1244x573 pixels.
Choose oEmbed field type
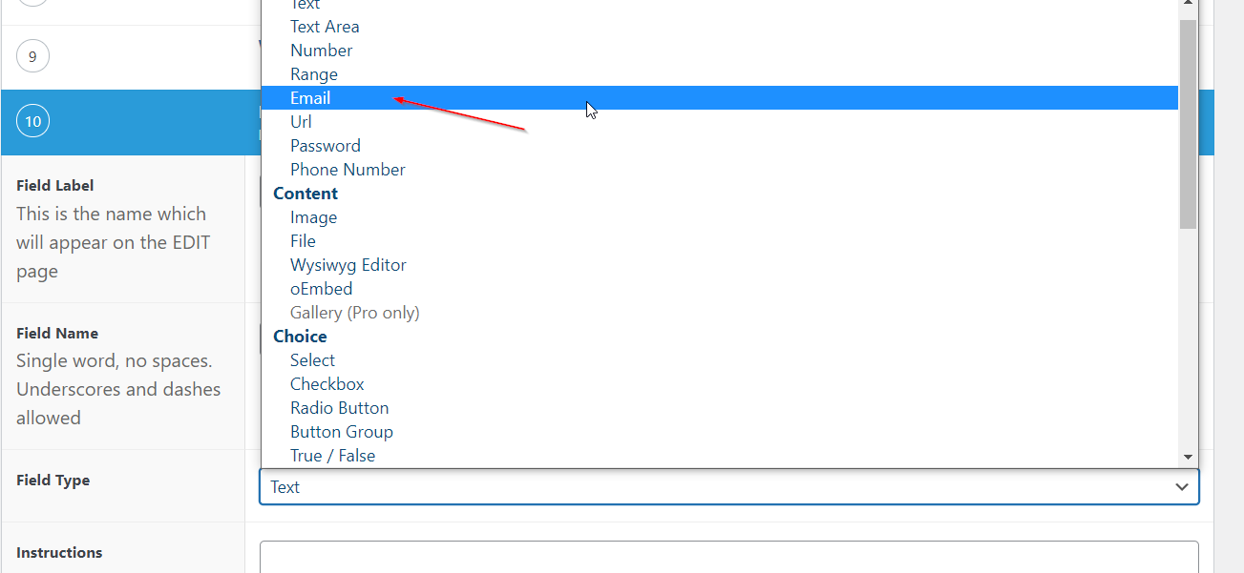pos(321,289)
